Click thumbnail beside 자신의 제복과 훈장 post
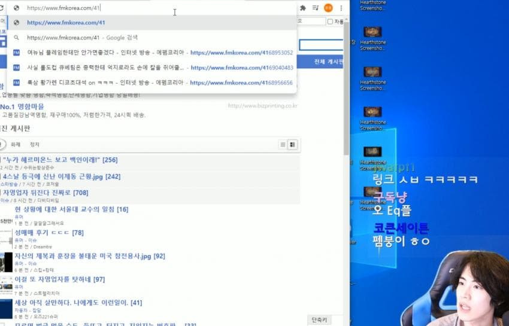This screenshot has height=326, width=509. pyautogui.click(x=6, y=262)
